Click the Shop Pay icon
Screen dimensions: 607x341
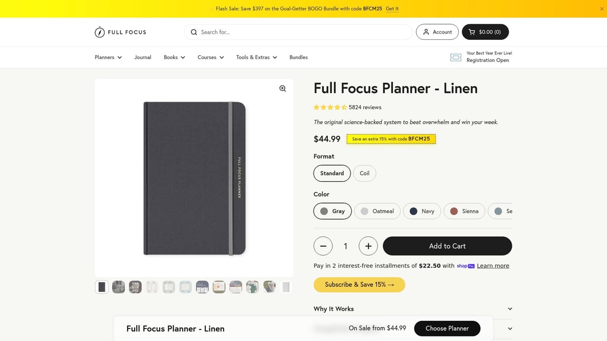465,266
